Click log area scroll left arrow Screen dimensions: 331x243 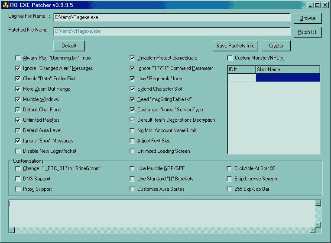pos(12,230)
